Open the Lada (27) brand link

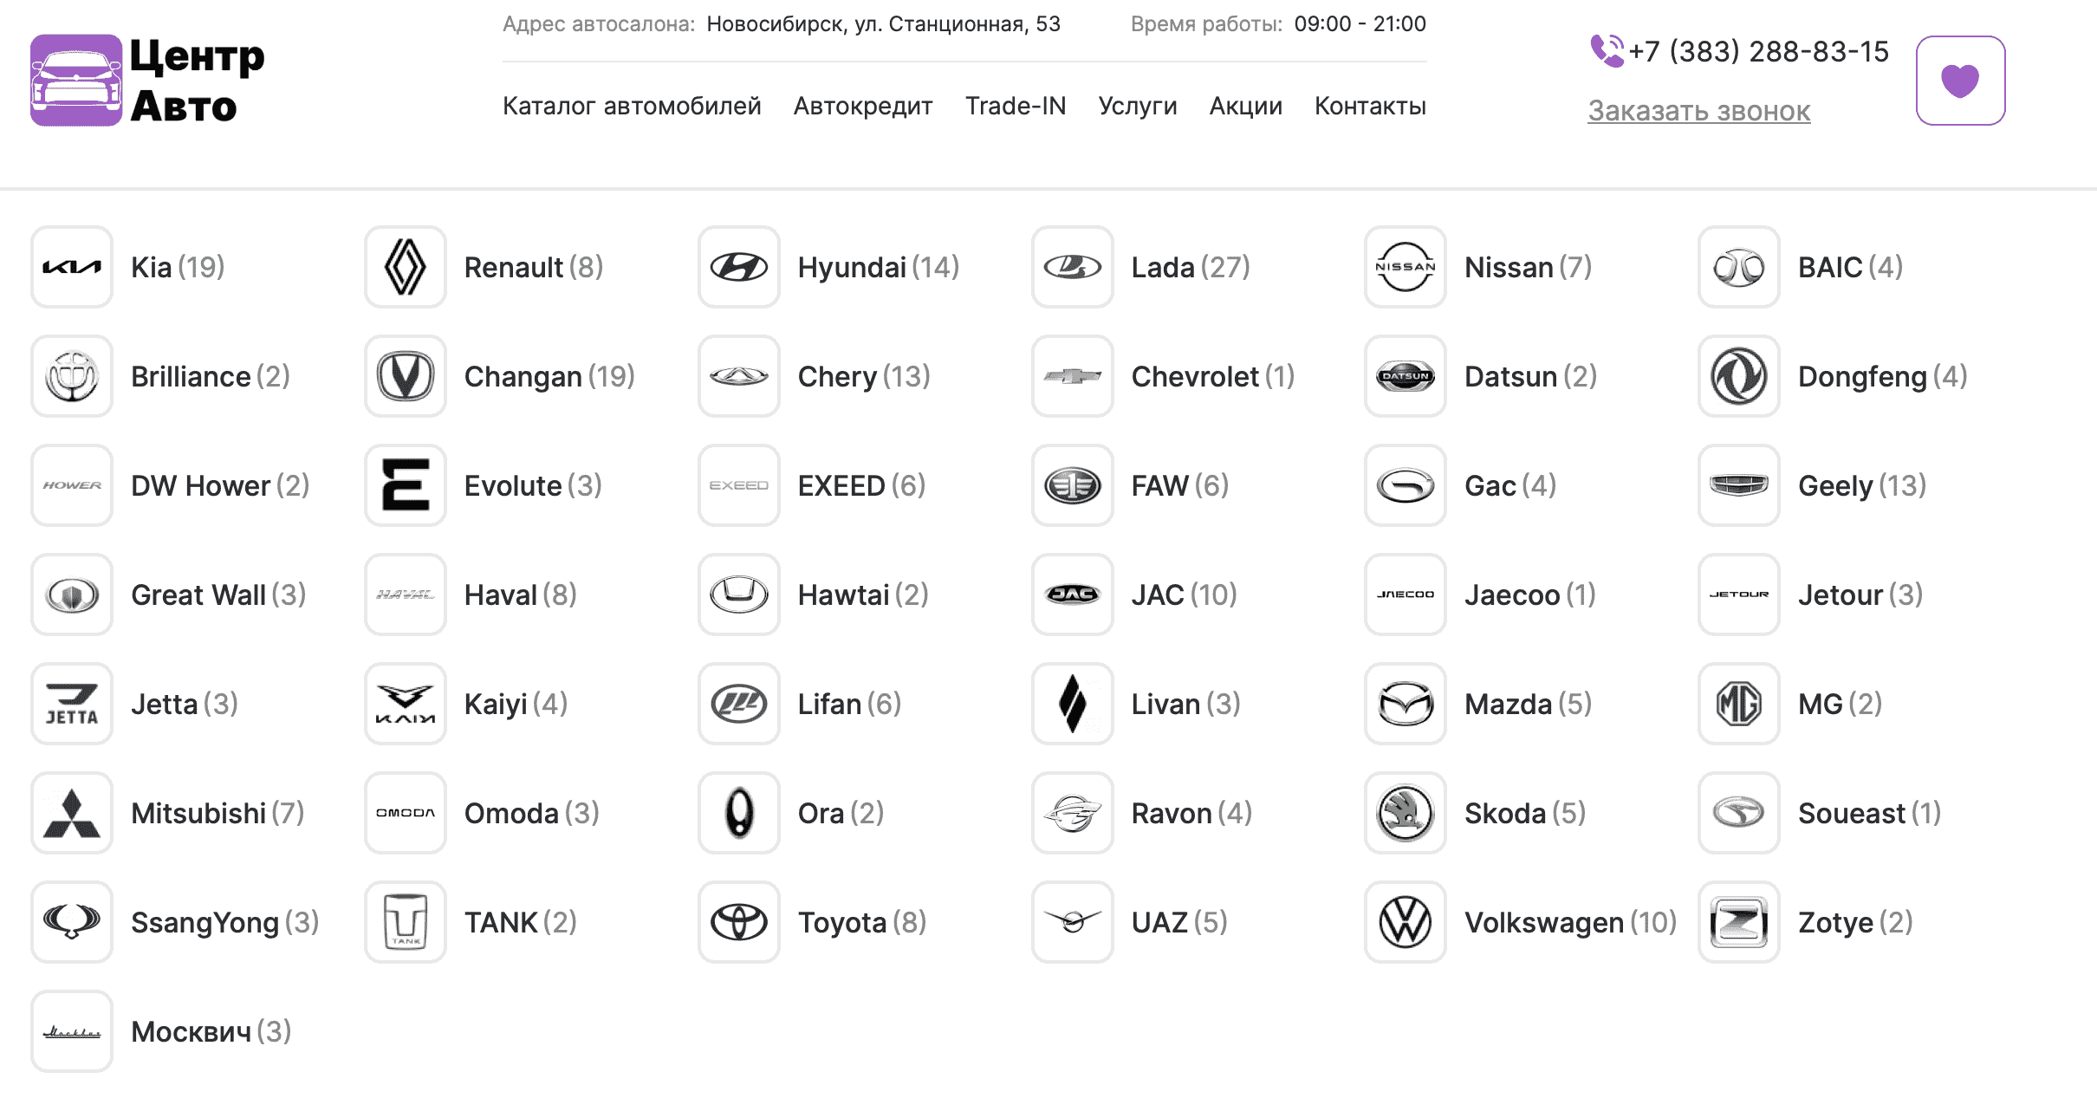pos(1190,267)
